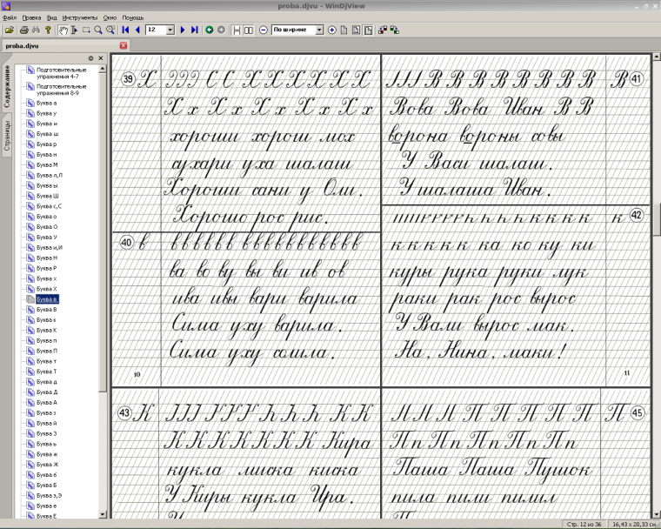The image size is (661, 529).
Task: Open the page number dropdown
Action: 170,30
